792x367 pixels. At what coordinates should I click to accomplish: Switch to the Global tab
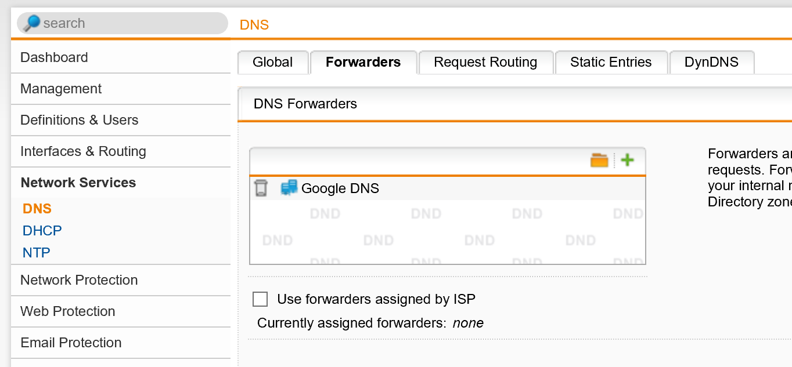(273, 62)
